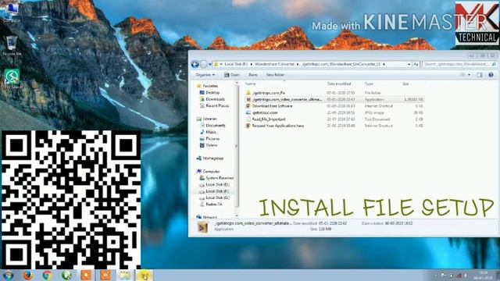Image resolution: width=500 pixels, height=281 pixels.
Task: Click the search box in Explorer
Action: pos(460,64)
